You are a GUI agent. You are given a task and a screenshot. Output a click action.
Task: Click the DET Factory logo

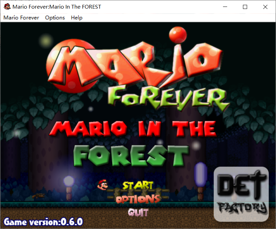coord(241,194)
